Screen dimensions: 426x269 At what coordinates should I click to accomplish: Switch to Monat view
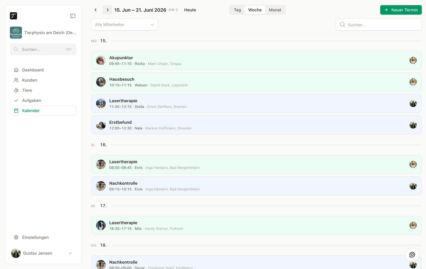click(x=275, y=10)
